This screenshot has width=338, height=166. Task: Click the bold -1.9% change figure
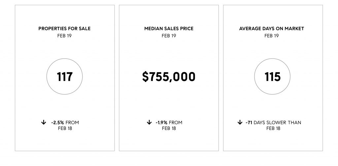pos(161,123)
